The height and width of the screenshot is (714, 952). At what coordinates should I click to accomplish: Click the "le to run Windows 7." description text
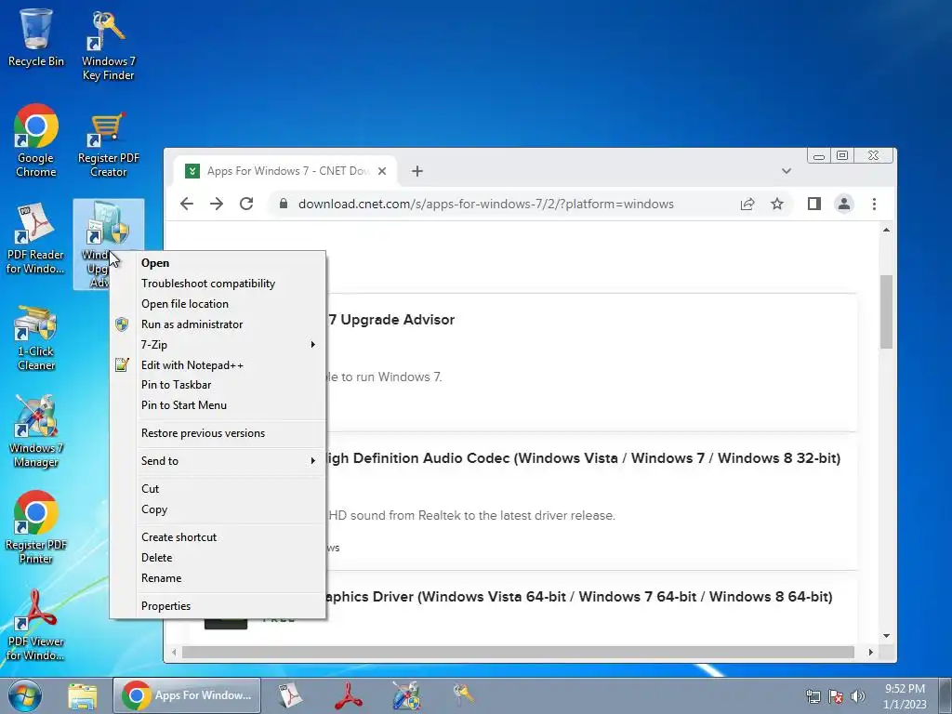point(385,377)
